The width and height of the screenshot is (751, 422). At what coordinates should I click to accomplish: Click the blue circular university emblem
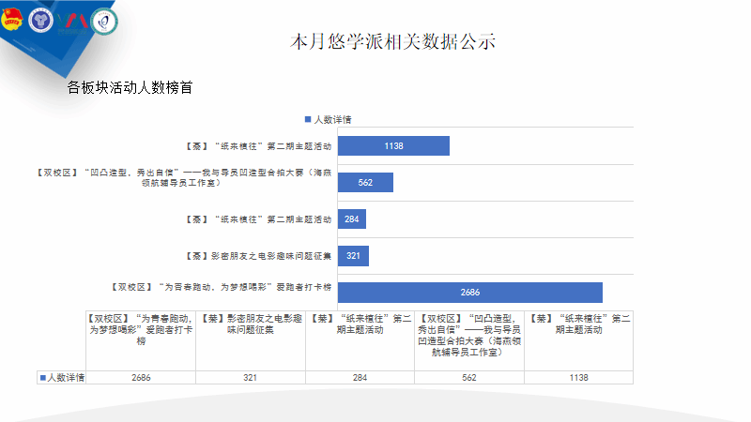(40, 19)
